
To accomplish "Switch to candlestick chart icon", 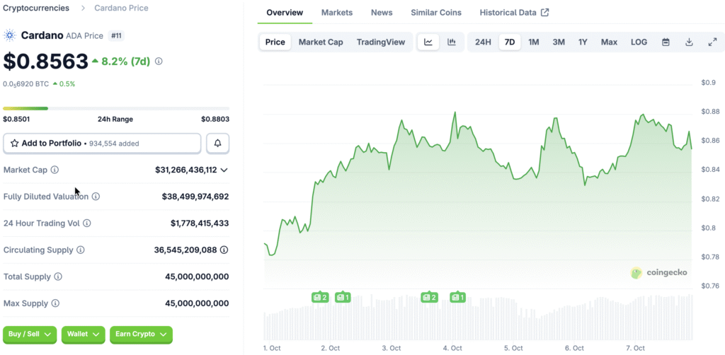I will (x=451, y=42).
